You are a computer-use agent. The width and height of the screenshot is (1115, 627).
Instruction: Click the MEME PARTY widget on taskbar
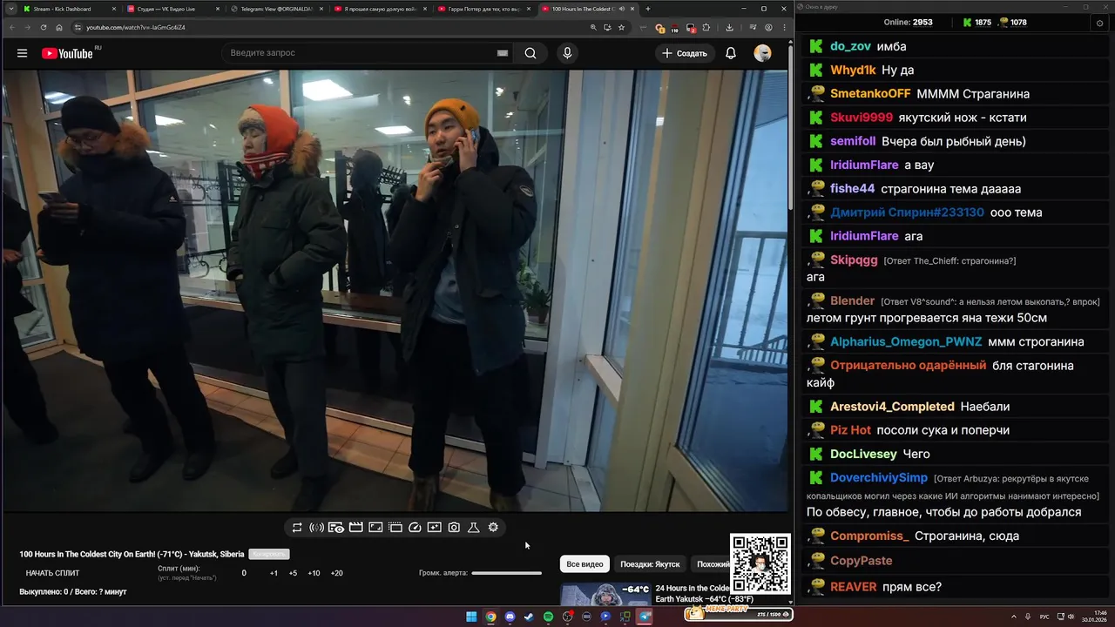[x=739, y=614]
